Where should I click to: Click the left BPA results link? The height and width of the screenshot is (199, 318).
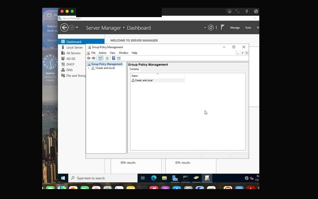[128, 163]
